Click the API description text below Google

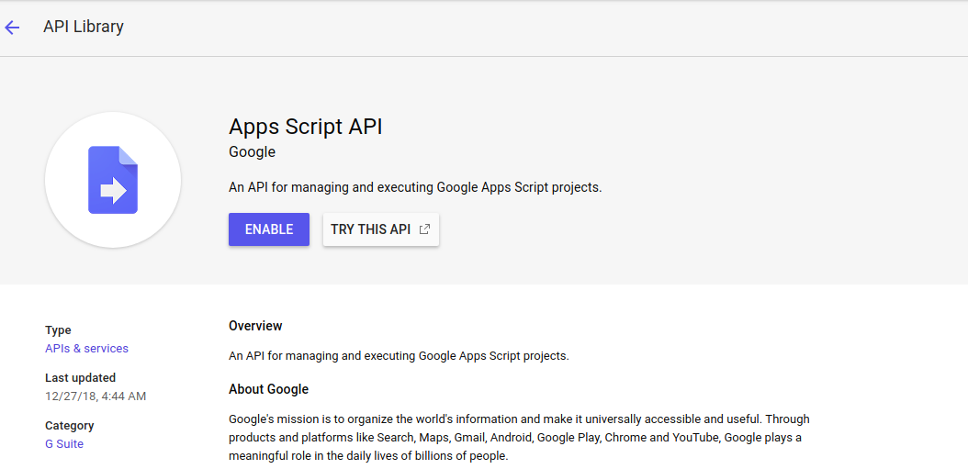(x=415, y=187)
